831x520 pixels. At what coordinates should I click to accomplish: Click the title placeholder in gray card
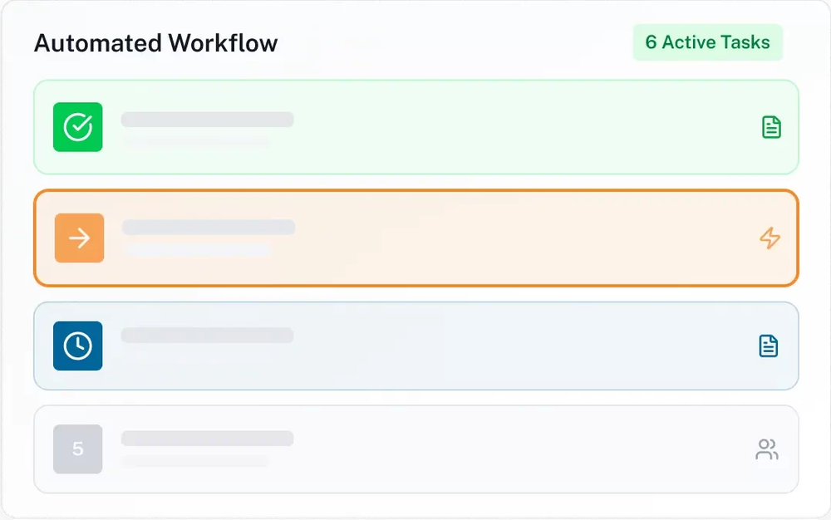pos(208,439)
